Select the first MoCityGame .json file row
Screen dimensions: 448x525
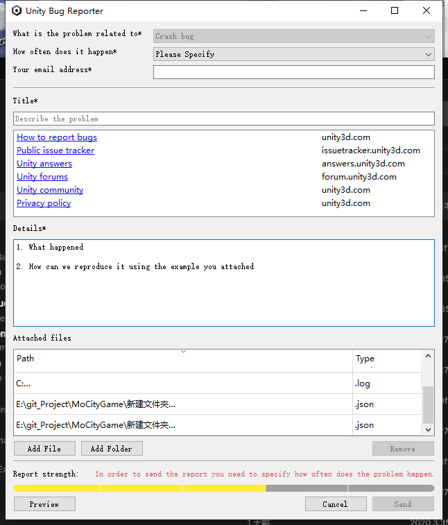click(x=218, y=404)
